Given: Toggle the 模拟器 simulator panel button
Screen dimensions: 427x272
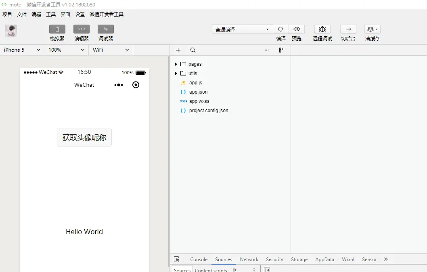Looking at the screenshot, I should [57, 29].
